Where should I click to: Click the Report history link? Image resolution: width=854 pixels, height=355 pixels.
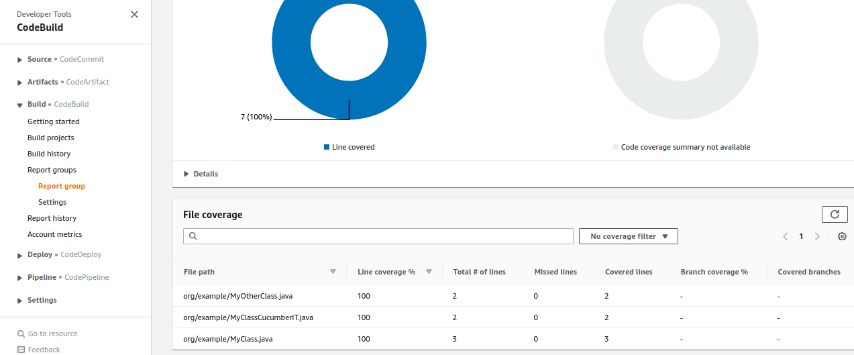[52, 218]
